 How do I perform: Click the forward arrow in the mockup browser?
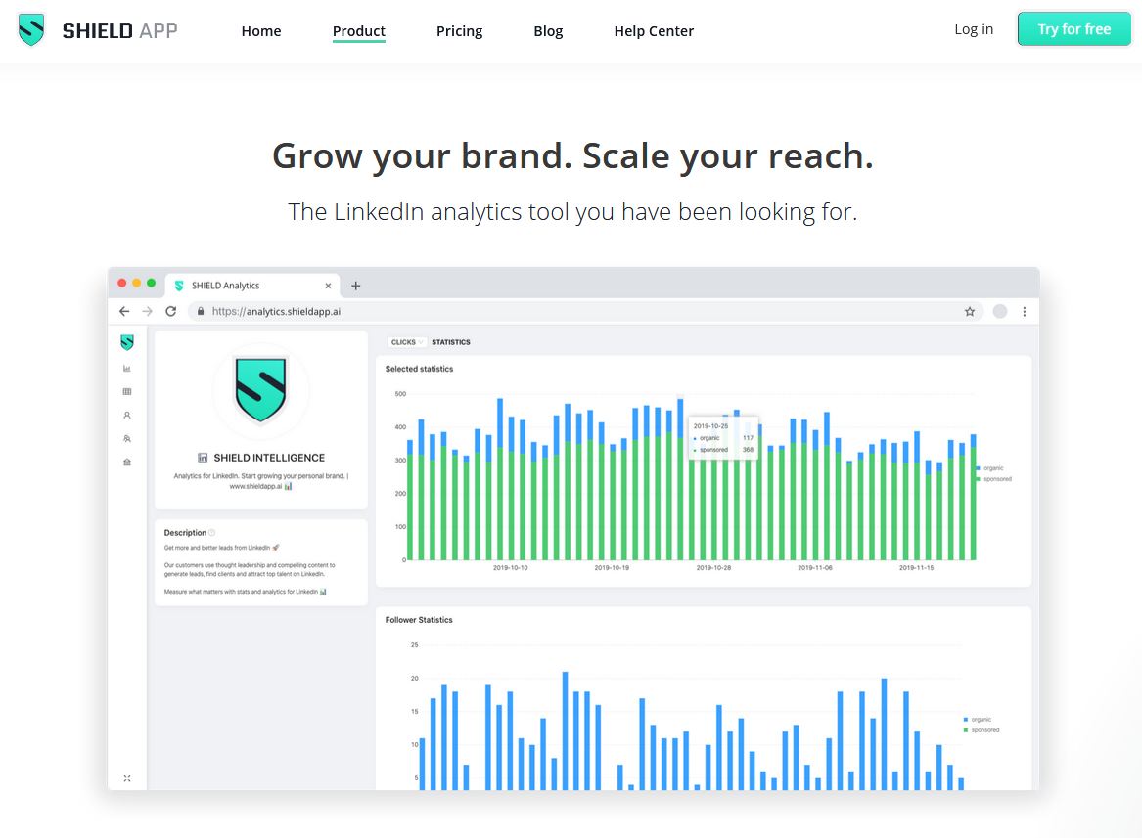click(x=147, y=312)
